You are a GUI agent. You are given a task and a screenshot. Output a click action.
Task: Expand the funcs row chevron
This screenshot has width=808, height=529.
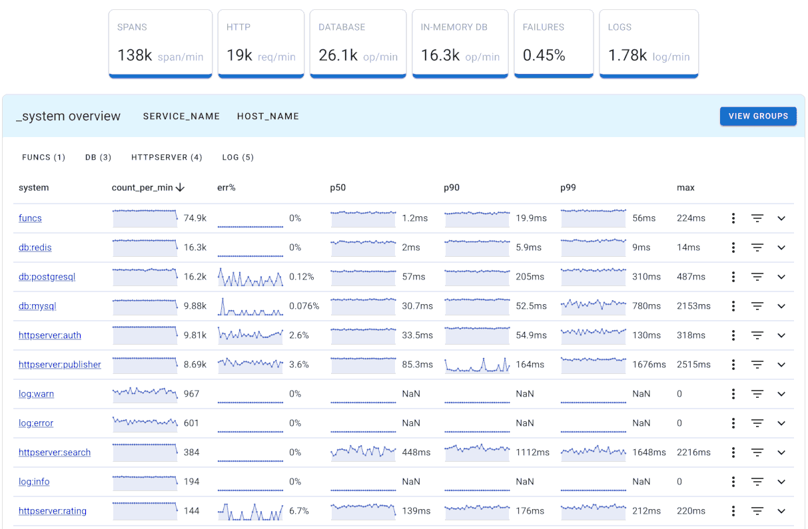(x=781, y=218)
